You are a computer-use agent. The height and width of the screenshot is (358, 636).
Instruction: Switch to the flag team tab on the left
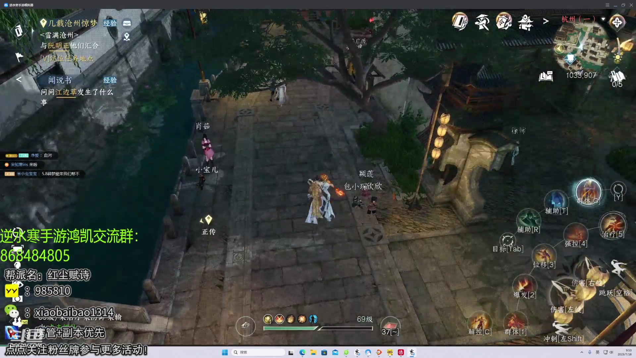coord(20,57)
